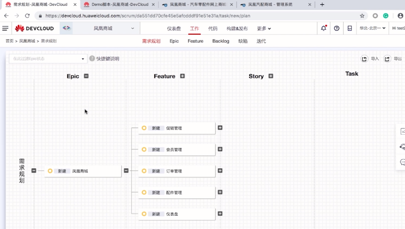Open the 凤凰商城 epic card

pos(83,171)
